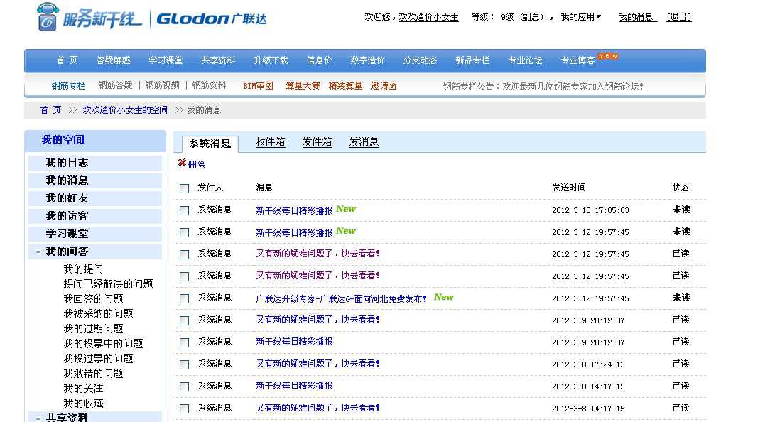Collapse the 共享资料 section
Image resolution: width=765 pixels, height=422 pixels.
coord(38,418)
